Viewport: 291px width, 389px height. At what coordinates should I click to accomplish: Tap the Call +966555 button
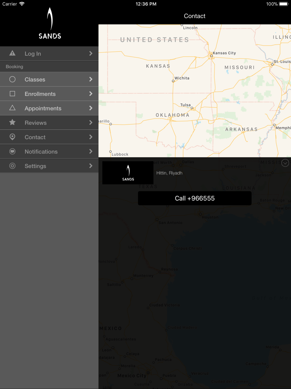point(195,198)
